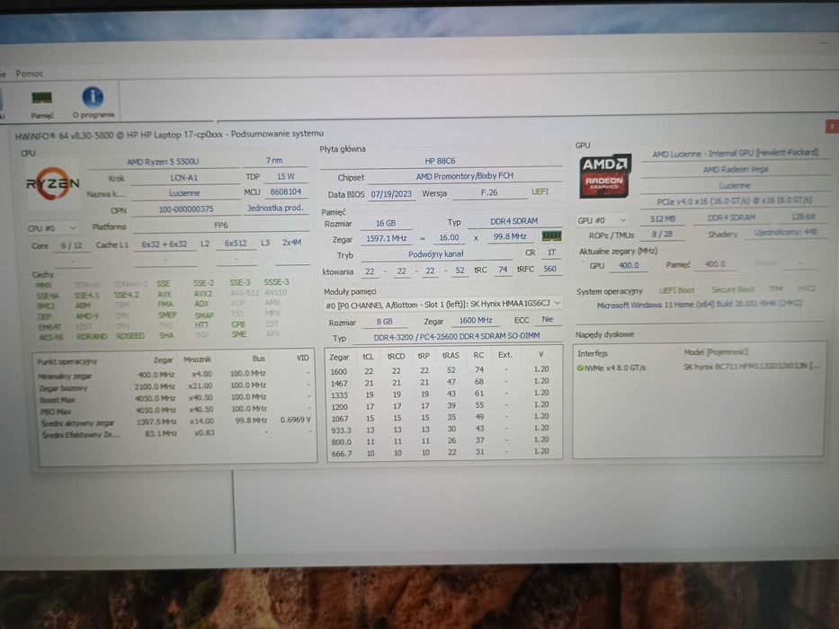This screenshot has height=629, width=839.
Task: Click the 0.6969 V VID value
Action: point(295,420)
